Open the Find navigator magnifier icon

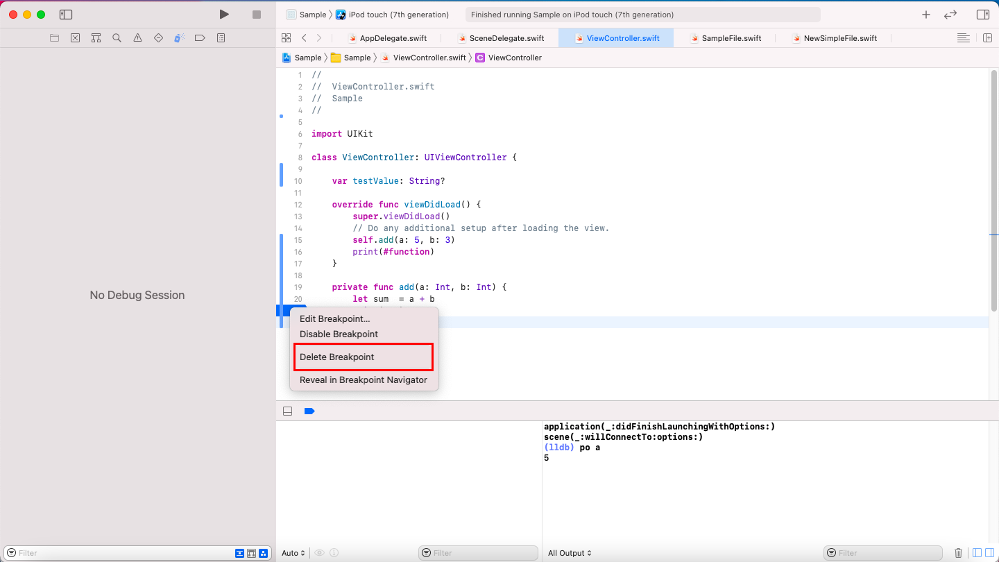[x=117, y=38]
